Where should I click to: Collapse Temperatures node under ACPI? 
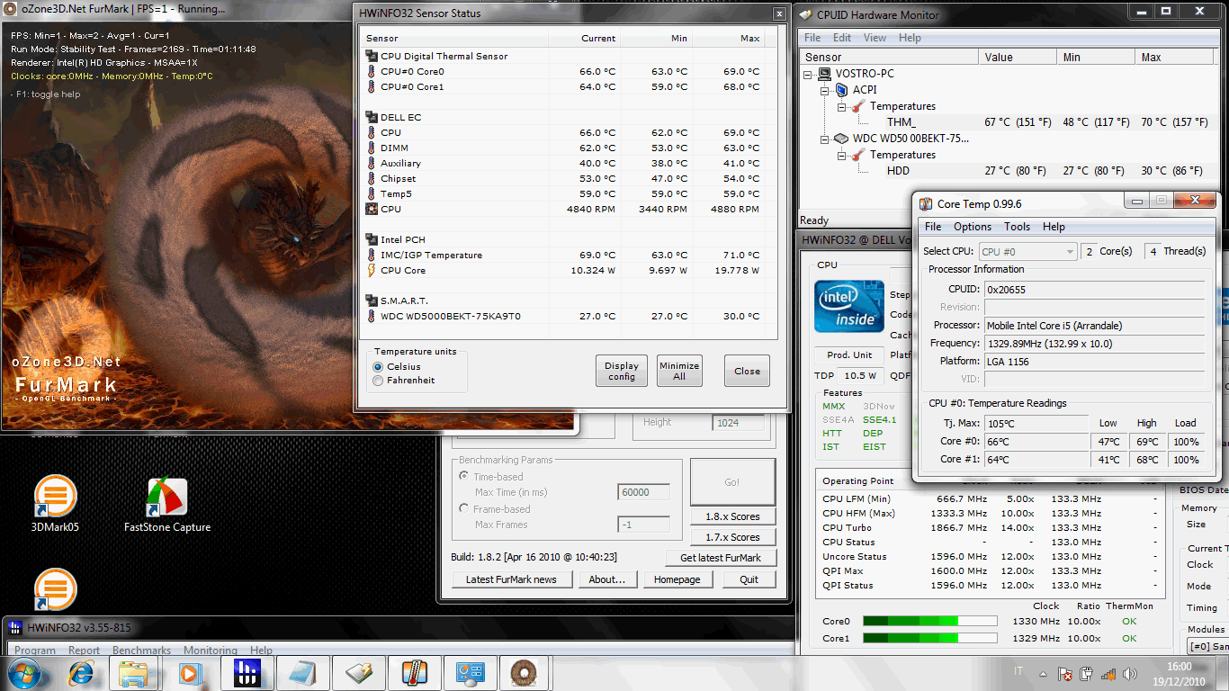click(x=843, y=106)
